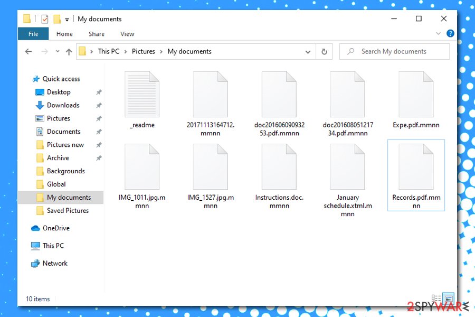The width and height of the screenshot is (475, 317).
Task: Switch to the View ribbon tab
Action: coord(127,34)
